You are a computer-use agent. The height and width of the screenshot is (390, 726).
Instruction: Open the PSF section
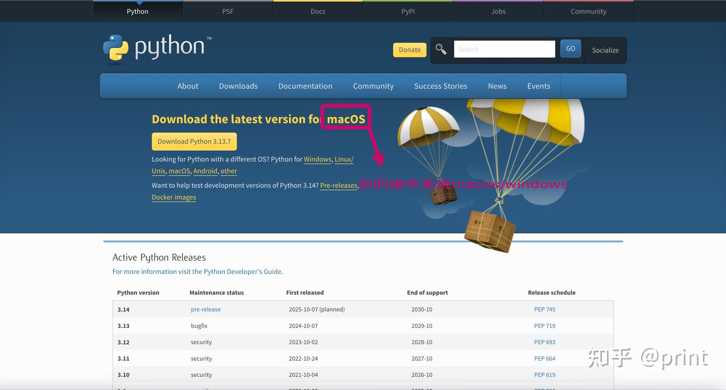coord(227,11)
